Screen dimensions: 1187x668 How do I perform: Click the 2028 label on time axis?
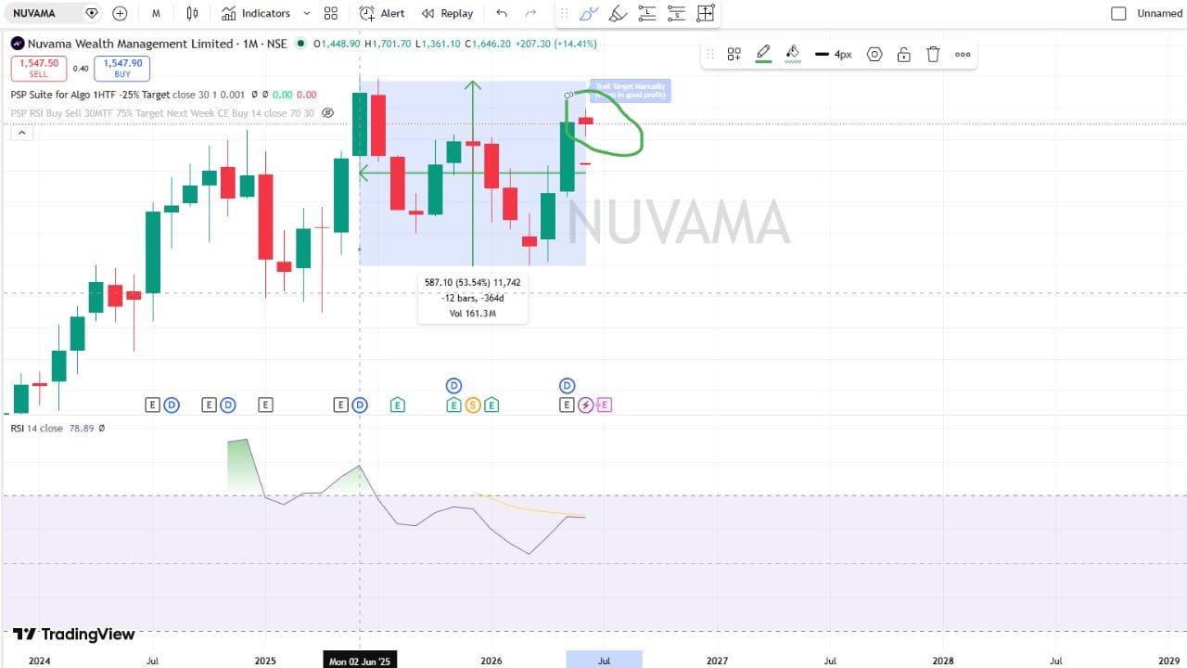[x=943, y=661]
